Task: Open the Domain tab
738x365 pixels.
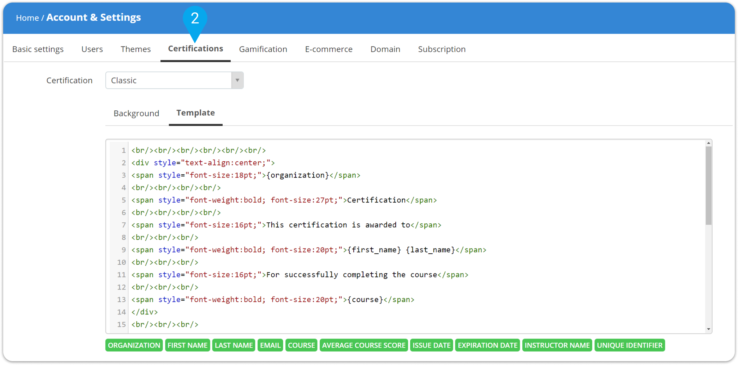Action: (385, 49)
